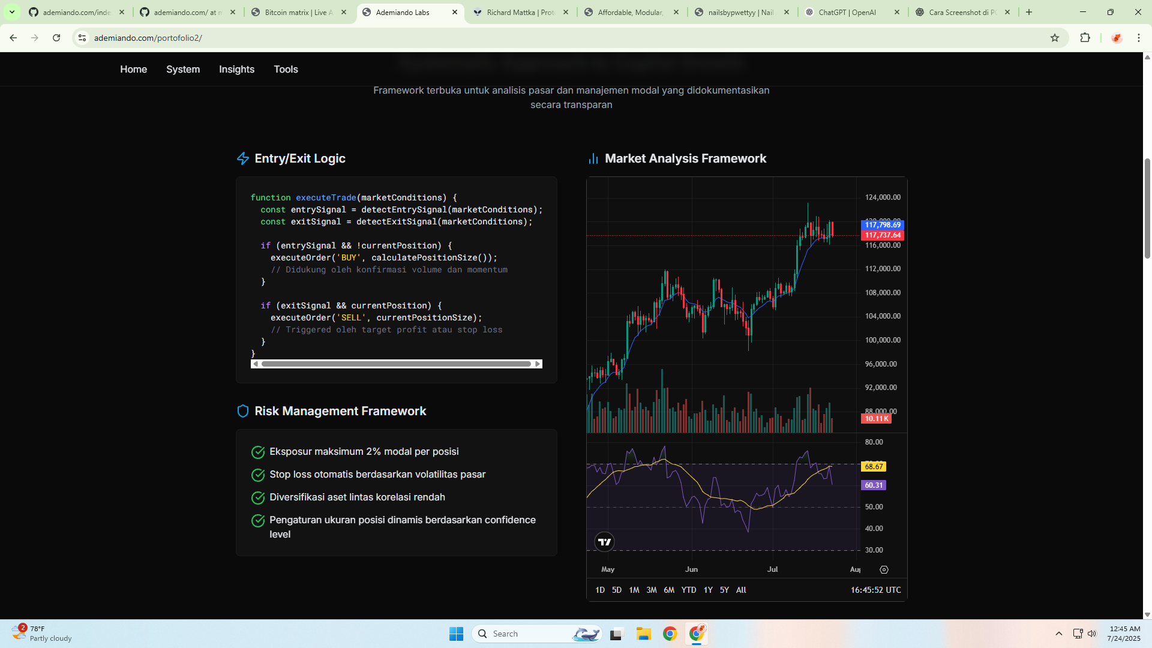
Task: Click the TradingView logo on chart
Action: 604,542
